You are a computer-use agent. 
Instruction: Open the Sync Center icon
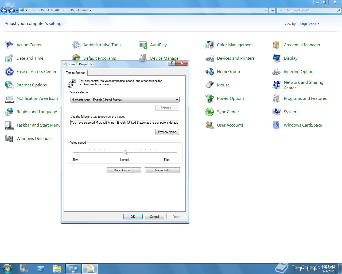coord(210,112)
